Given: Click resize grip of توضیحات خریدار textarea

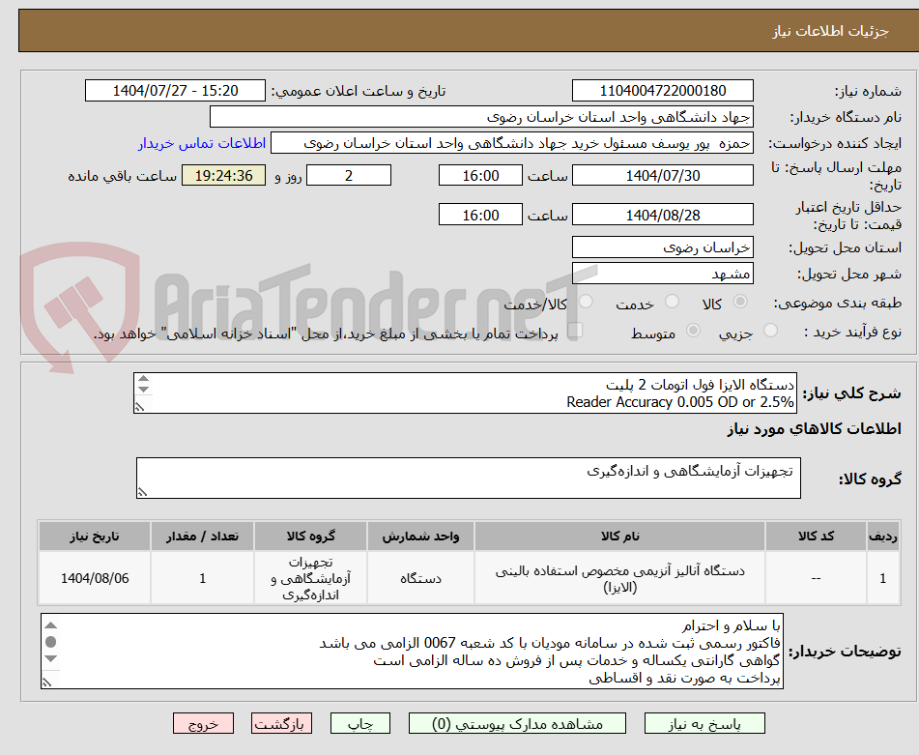Looking at the screenshot, I should pos(47,682).
